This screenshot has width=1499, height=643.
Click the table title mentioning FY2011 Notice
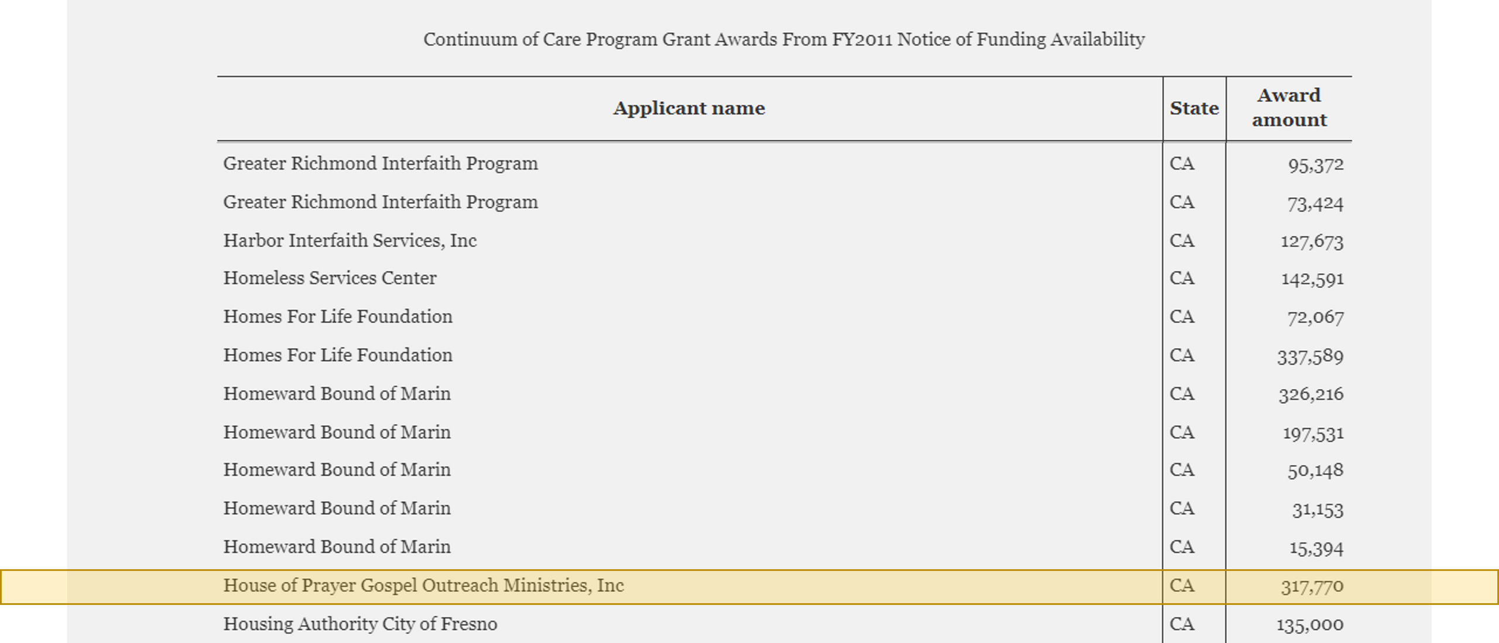pos(783,40)
